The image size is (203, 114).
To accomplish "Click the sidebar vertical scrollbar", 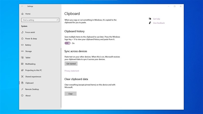I will [x=61, y=78].
